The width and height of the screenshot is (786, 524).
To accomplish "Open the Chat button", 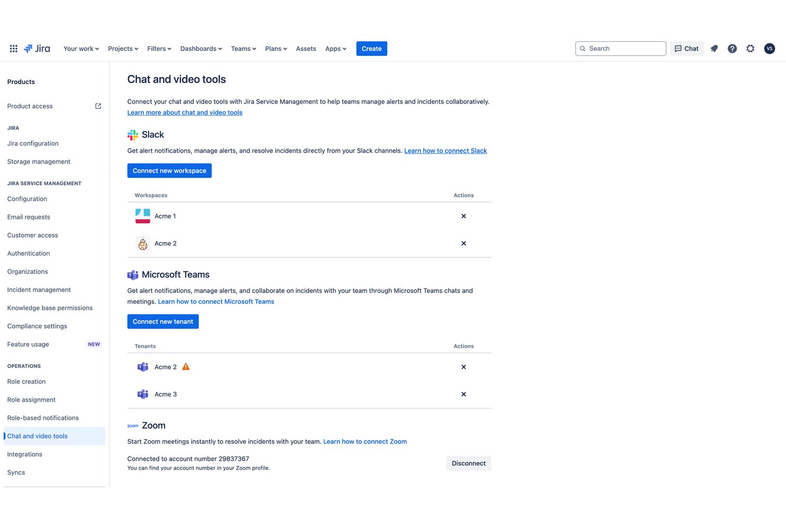I will coord(687,49).
